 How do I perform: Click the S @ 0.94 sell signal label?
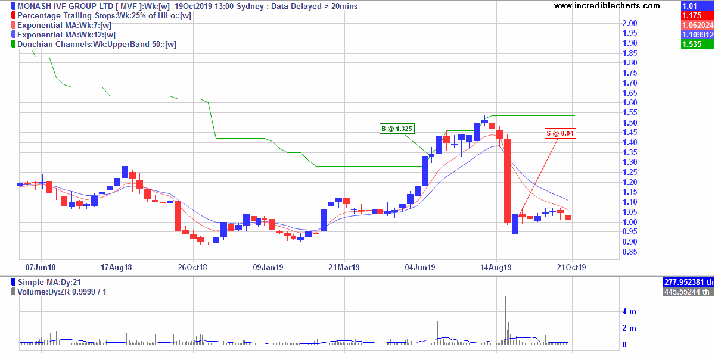click(561, 133)
